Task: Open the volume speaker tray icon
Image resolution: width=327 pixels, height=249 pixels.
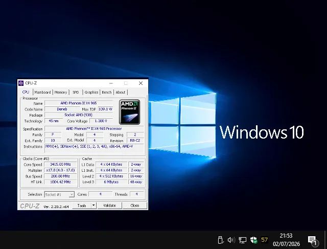Action: 231,240
